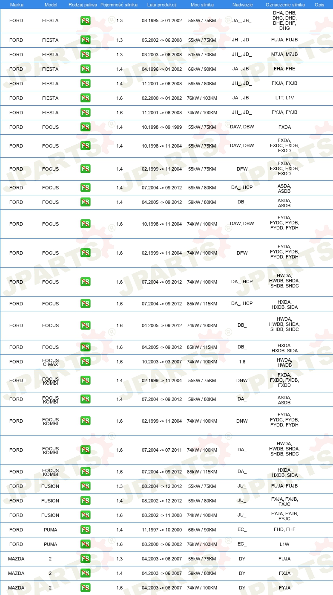333x595 pixels.
Task: Select the date range 08.2002 -> 11.2008
Action: click(x=162, y=515)
